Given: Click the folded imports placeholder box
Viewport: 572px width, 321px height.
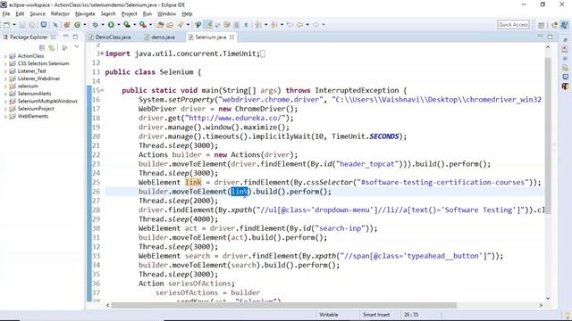Looking at the screenshot, I should pos(263,53).
